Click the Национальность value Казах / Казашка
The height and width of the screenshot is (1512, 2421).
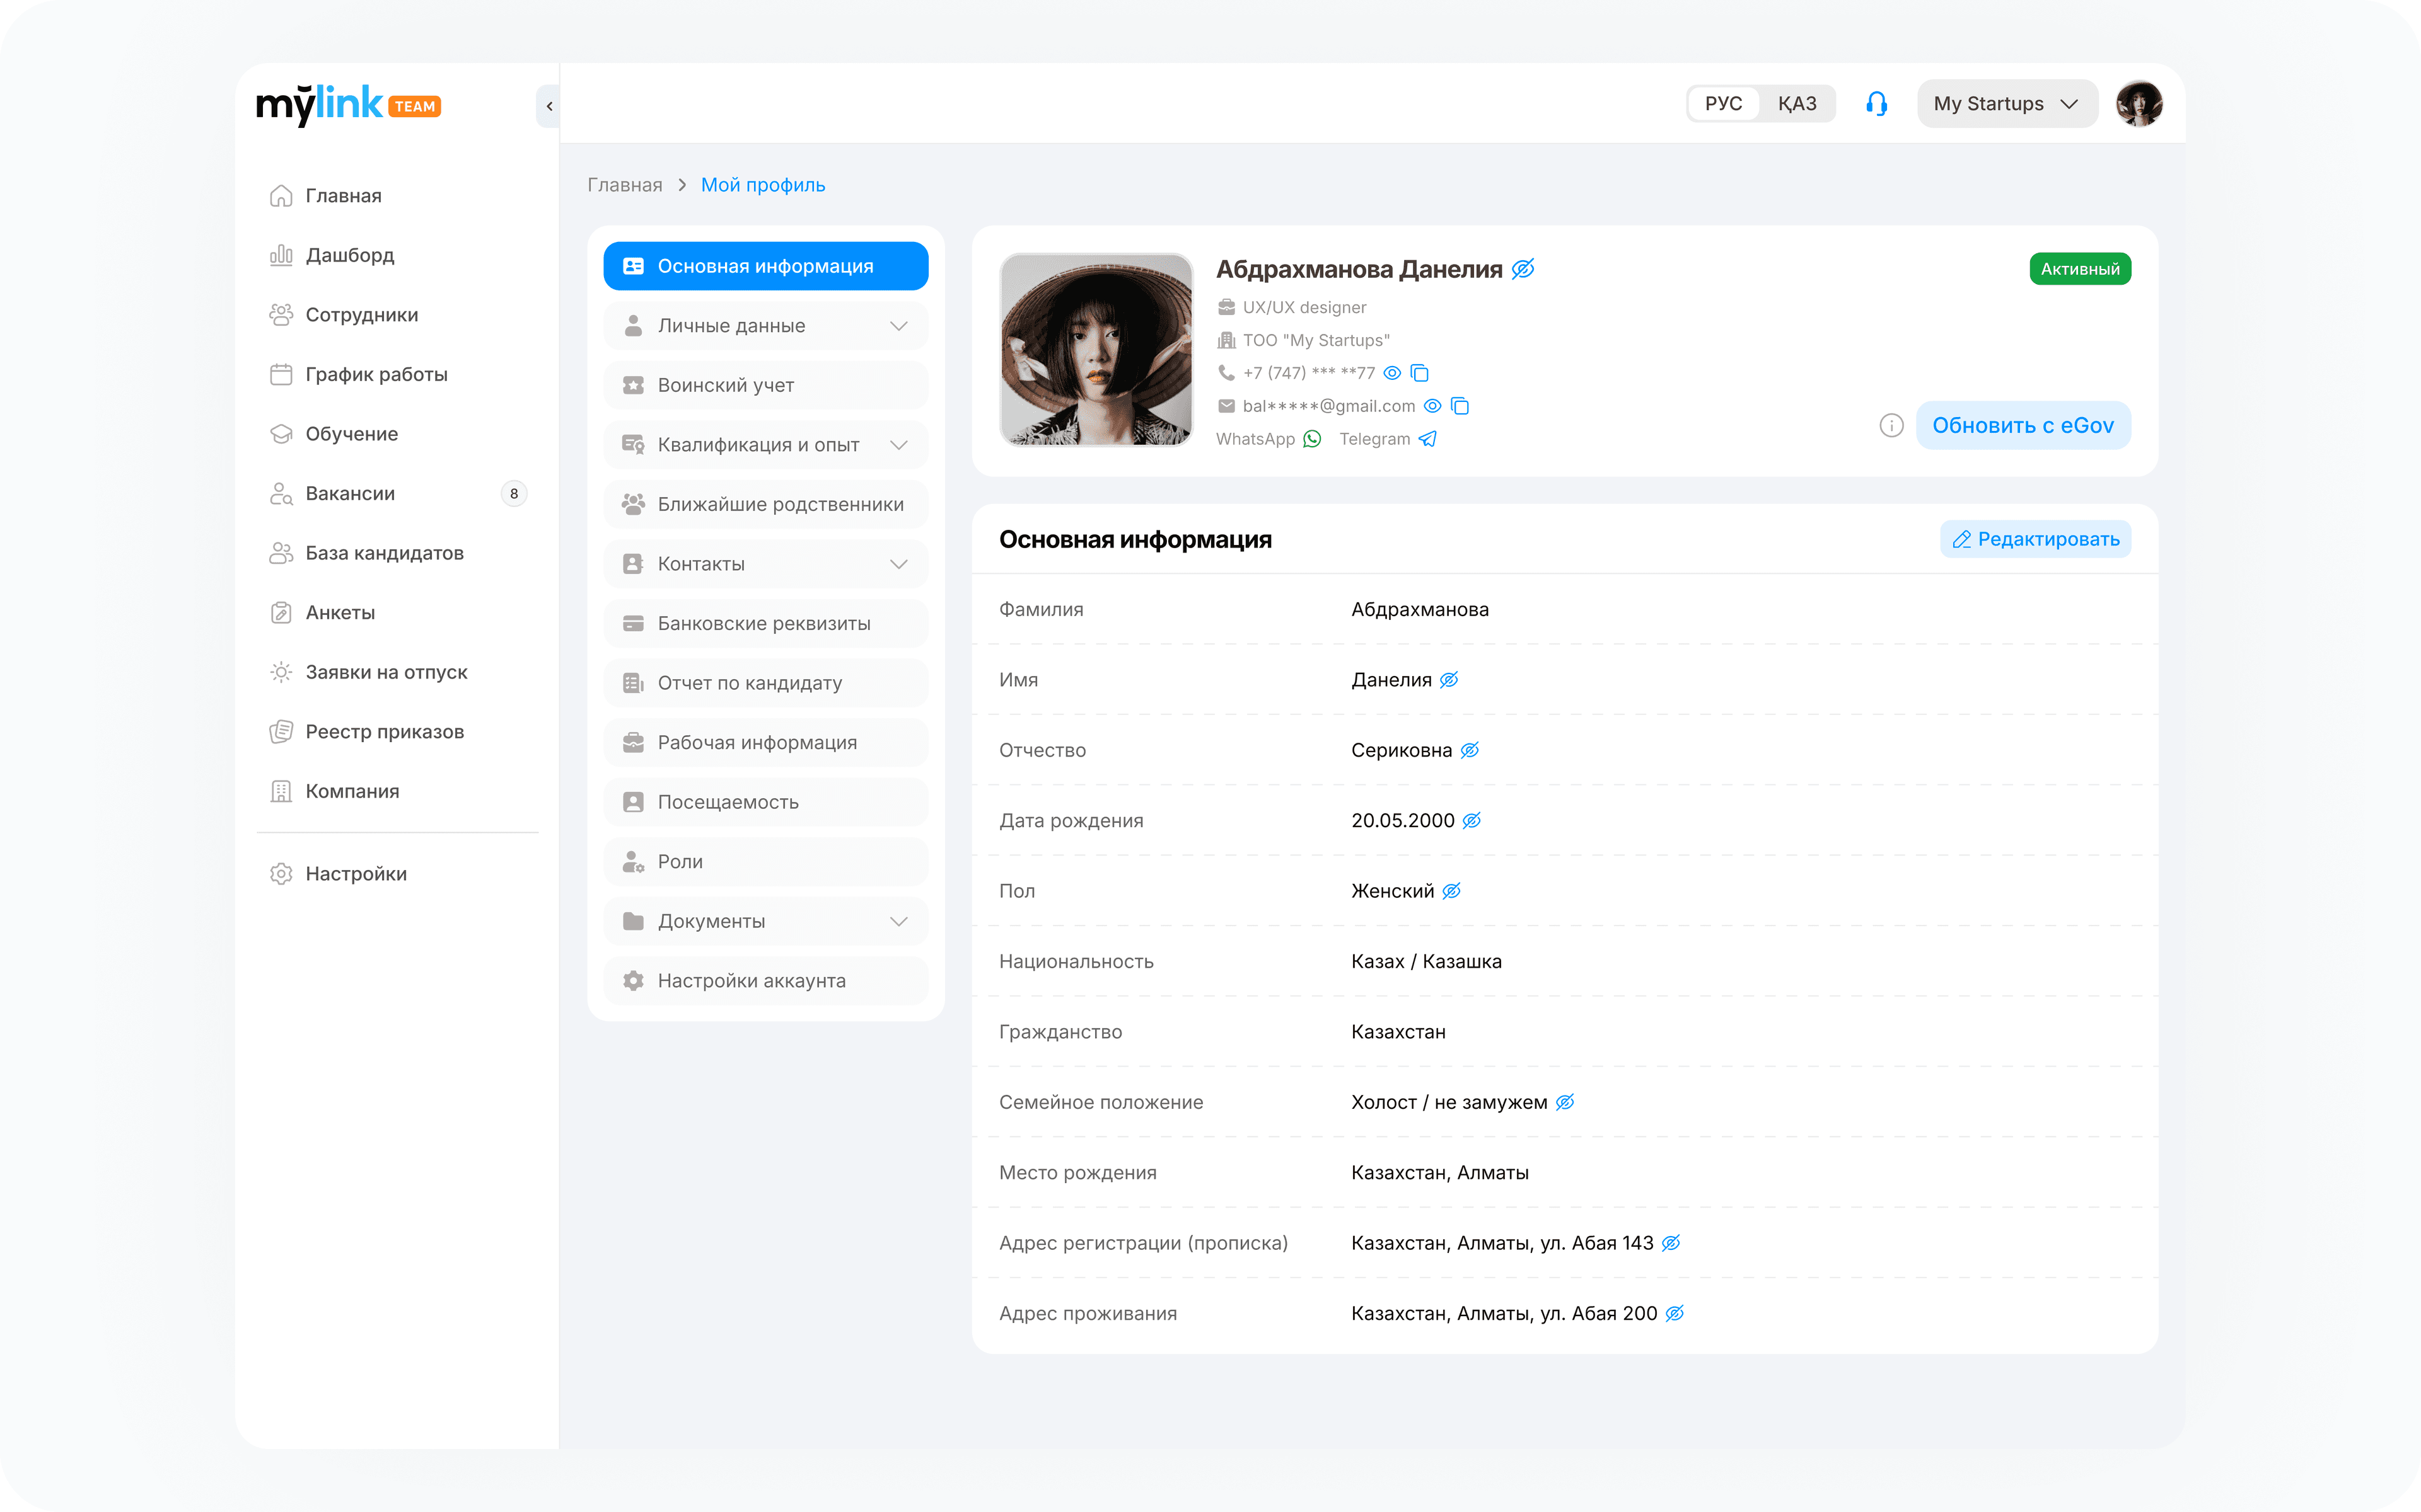pos(1425,961)
